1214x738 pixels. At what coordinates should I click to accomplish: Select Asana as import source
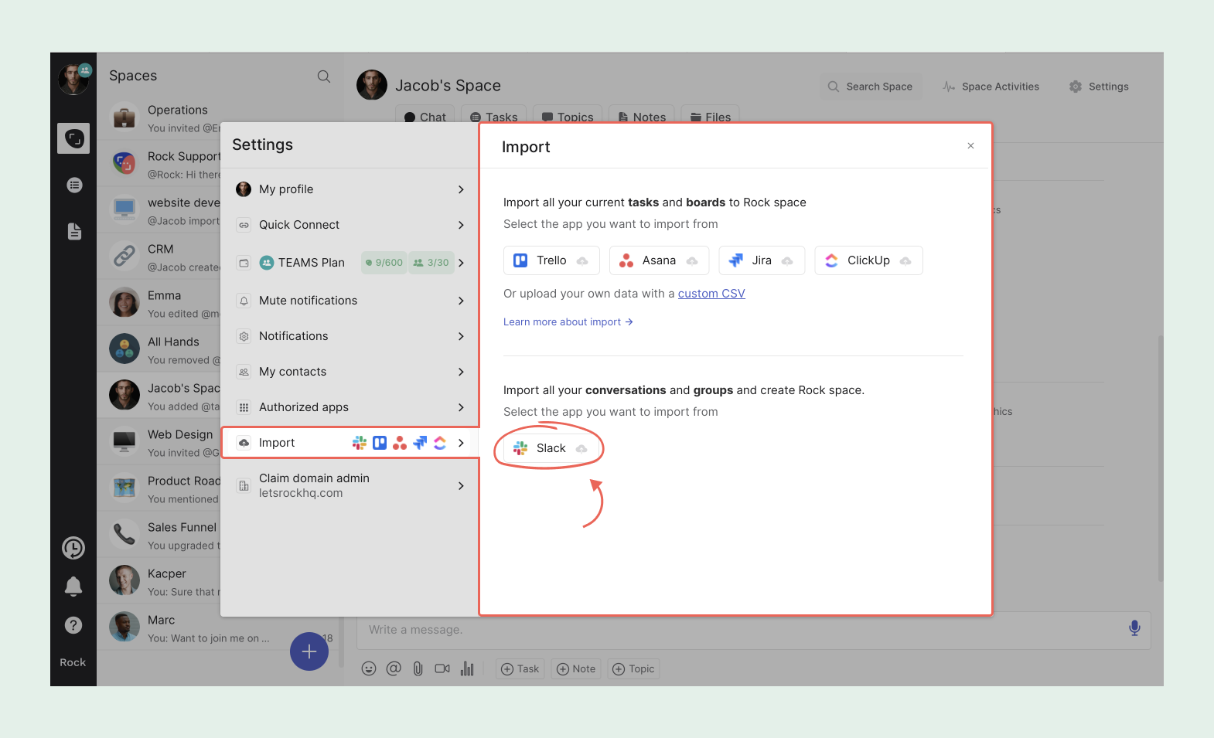pyautogui.click(x=659, y=260)
